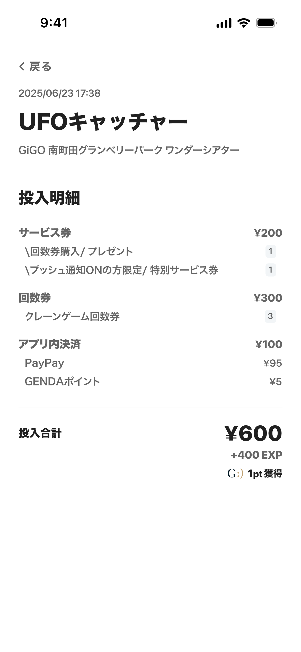This screenshot has height=652, width=301.
Task: Tap the quantity 3 badge for クレーンゲーム回数券
Action: (x=270, y=316)
